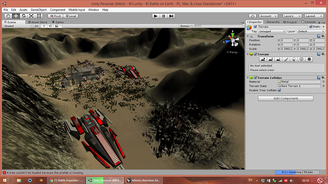Open the Account dropdown
328x184 pixels.
(x=269, y=16)
